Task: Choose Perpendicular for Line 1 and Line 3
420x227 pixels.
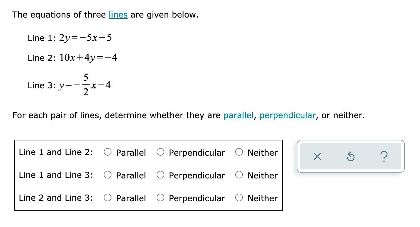Action: pyautogui.click(x=160, y=175)
